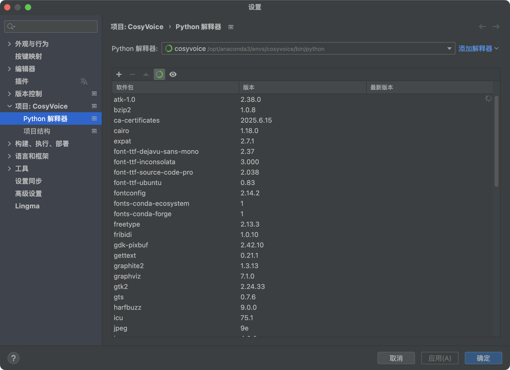Click the 取消 button
Viewport: 510px width, 370px height.
pyautogui.click(x=396, y=358)
